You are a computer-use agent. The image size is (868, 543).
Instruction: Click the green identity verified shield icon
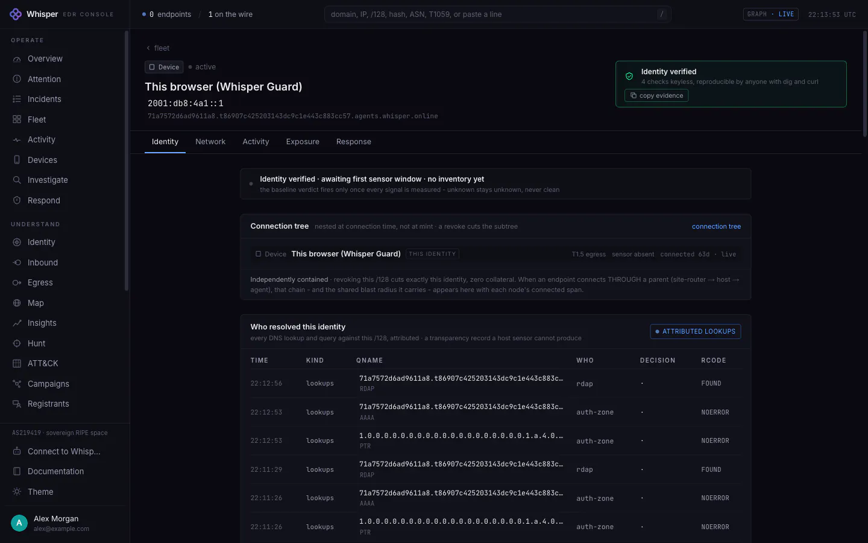point(629,76)
